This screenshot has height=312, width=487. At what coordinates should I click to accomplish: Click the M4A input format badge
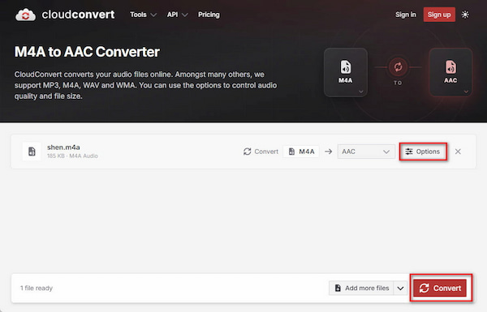point(301,152)
